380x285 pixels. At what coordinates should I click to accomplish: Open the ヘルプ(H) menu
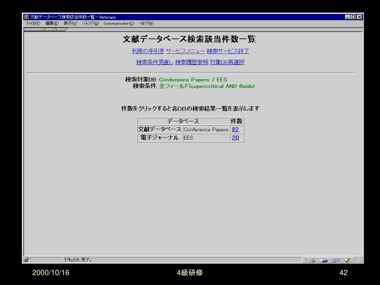146,23
